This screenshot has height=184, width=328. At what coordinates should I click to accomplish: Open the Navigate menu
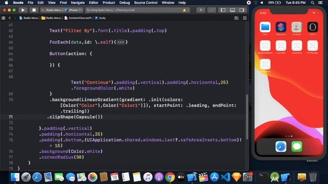coord(77,3)
